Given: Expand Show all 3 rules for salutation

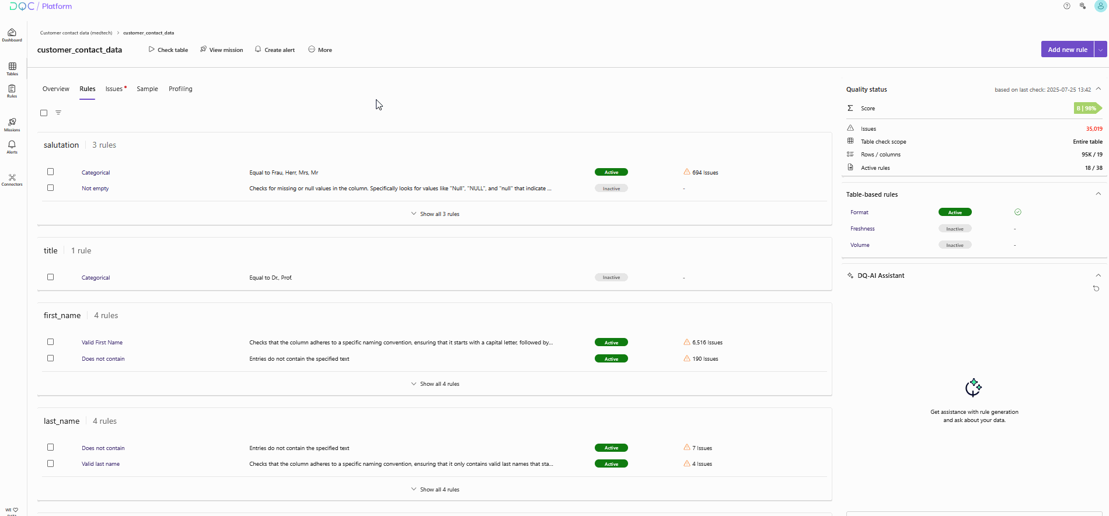Looking at the screenshot, I should point(435,214).
